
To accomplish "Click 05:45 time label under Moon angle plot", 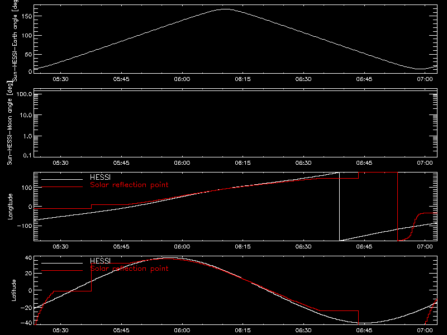I will [121, 163].
